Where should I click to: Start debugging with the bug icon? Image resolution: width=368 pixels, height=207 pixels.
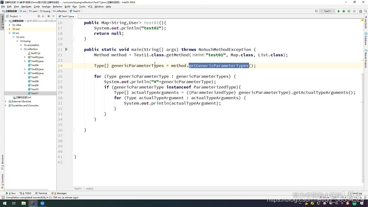click(344, 11)
